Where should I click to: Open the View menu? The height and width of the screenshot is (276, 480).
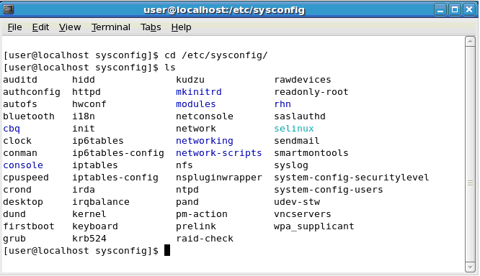click(70, 27)
